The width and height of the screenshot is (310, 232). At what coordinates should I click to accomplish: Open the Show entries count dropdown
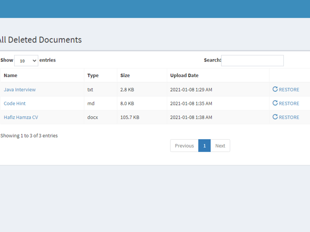[x=26, y=61]
